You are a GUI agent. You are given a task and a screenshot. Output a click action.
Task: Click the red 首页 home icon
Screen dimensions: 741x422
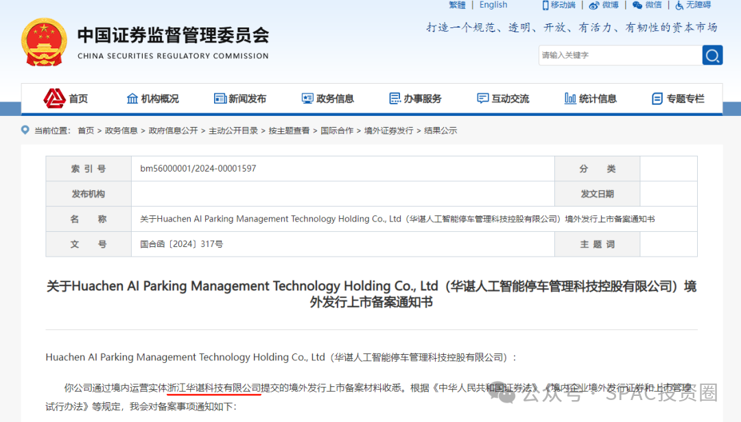pyautogui.click(x=54, y=98)
